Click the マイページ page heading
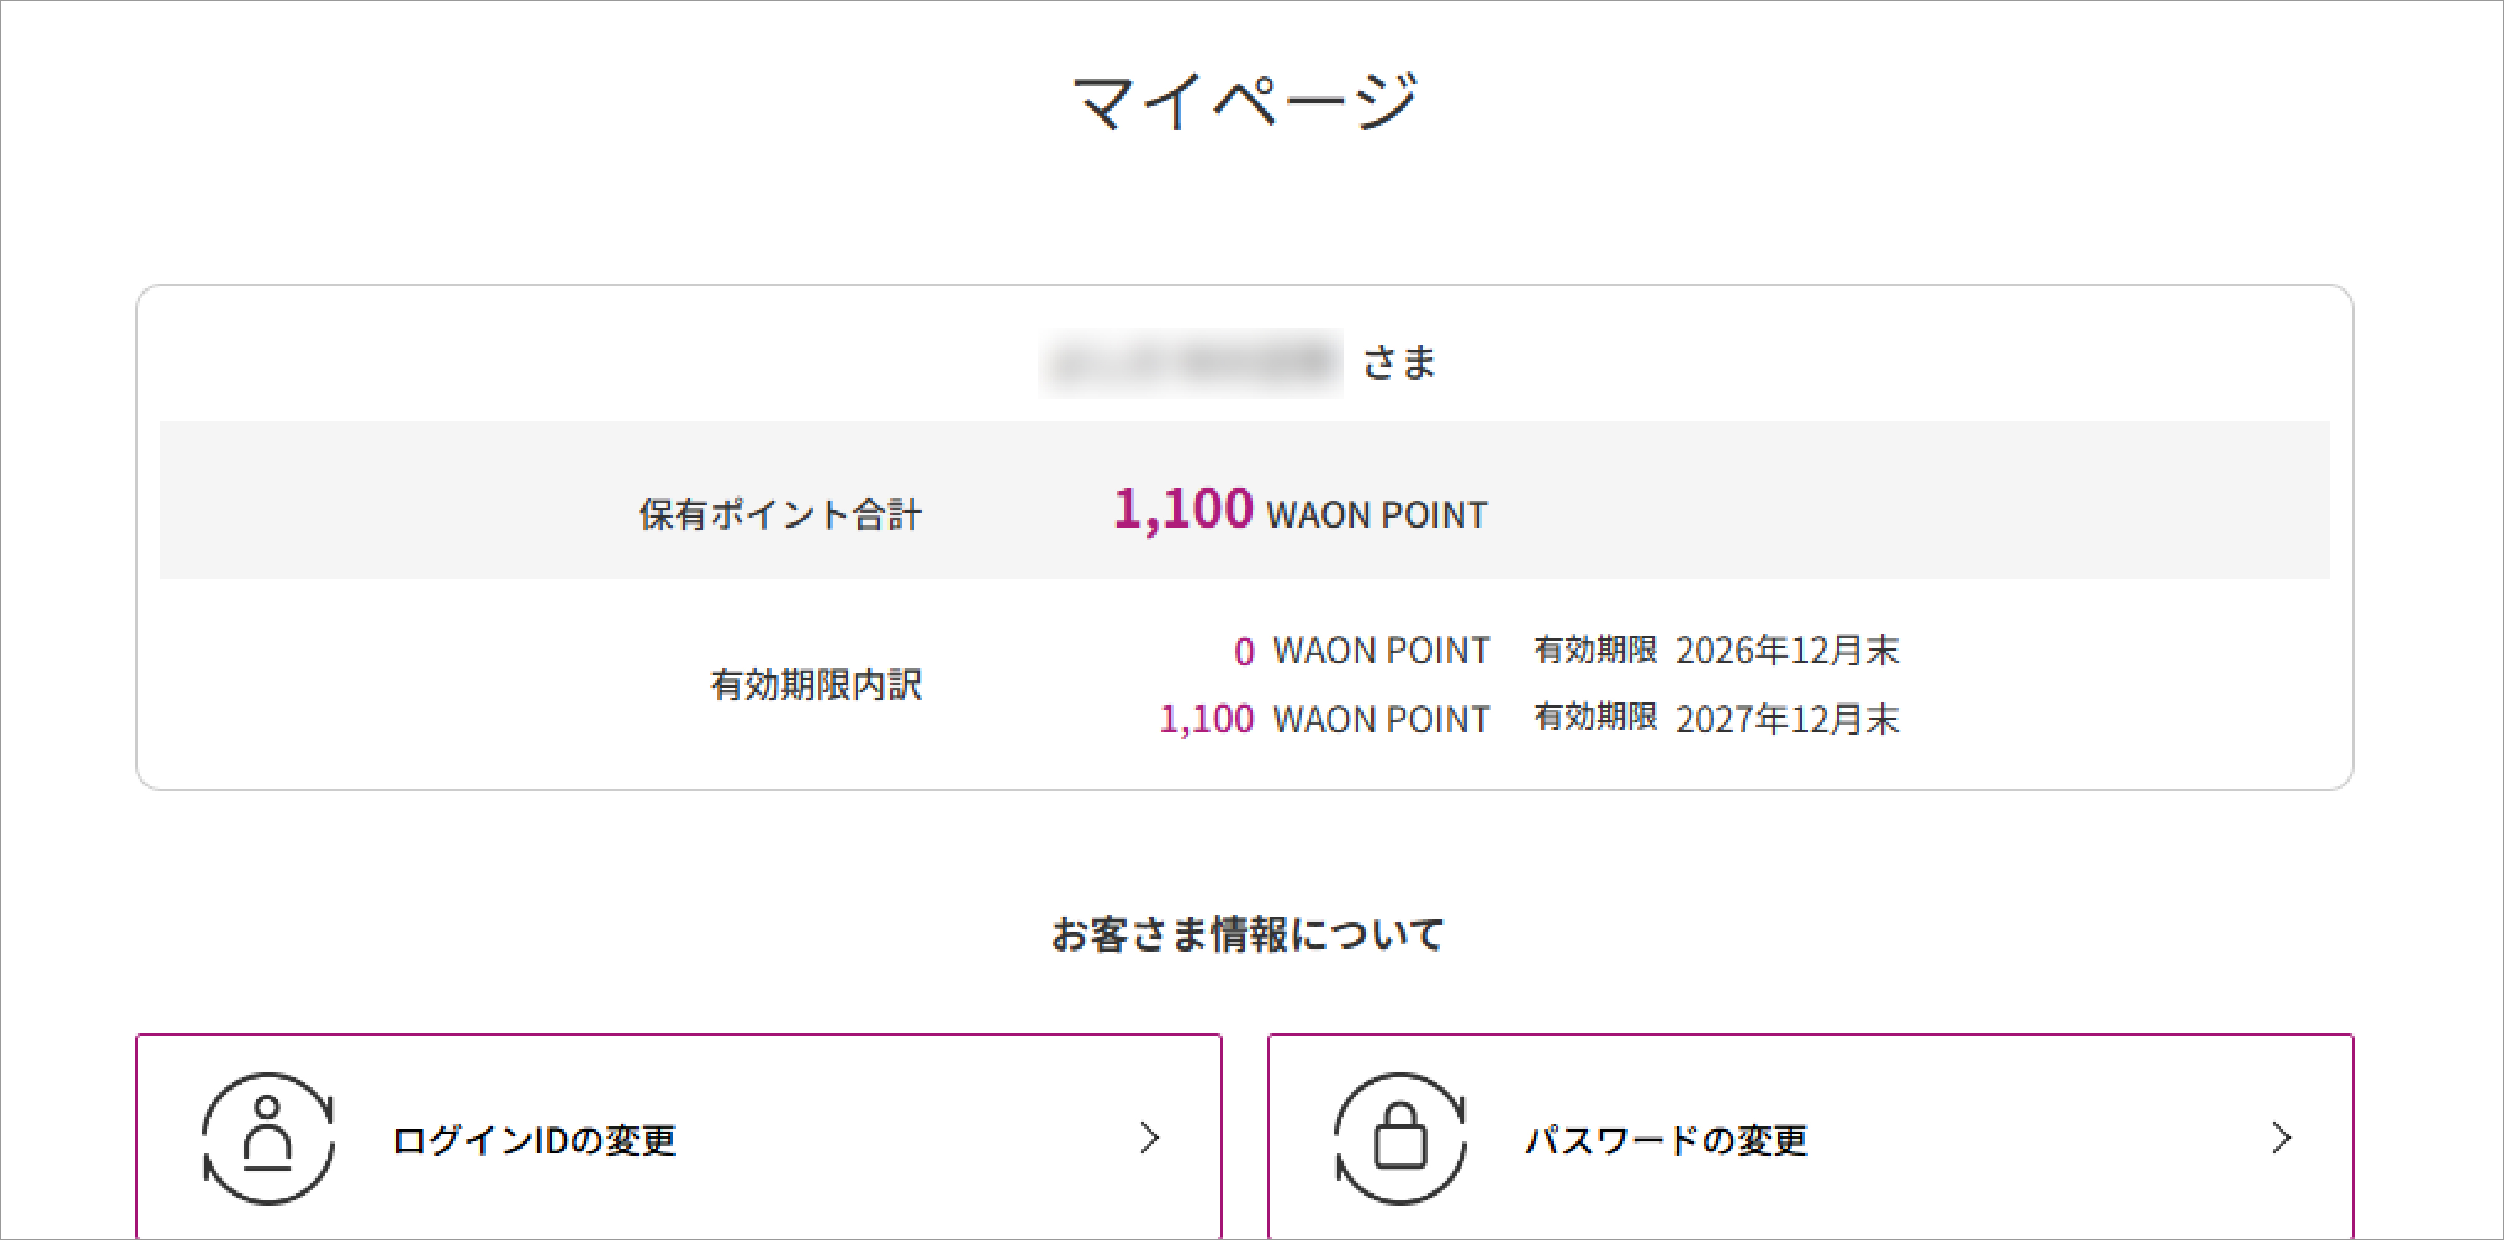Screen dimensions: 2504x1240 1245,101
